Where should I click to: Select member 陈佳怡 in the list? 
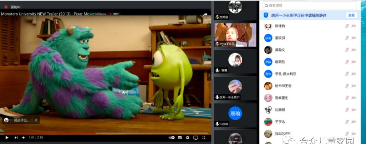(x=310, y=26)
